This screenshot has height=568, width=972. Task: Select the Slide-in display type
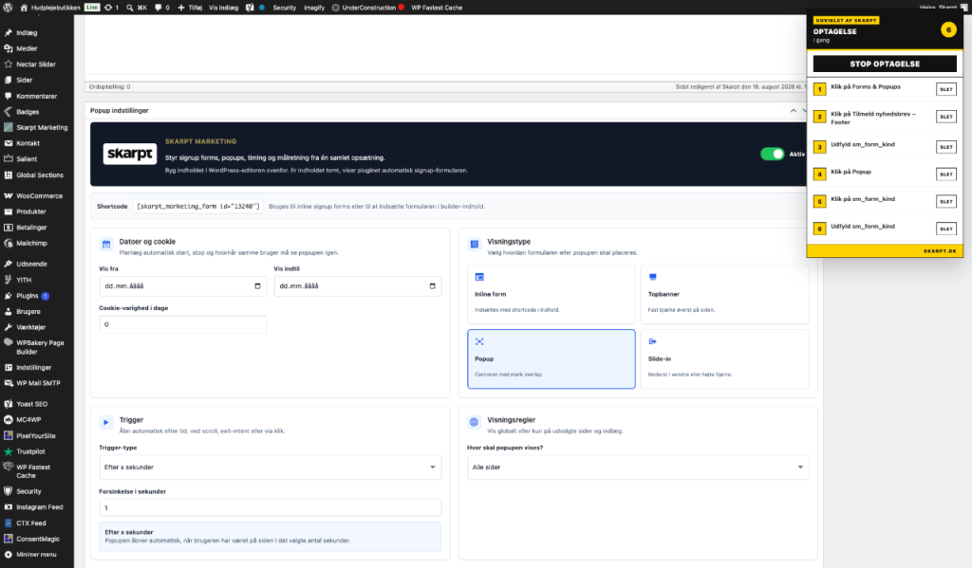tap(724, 359)
